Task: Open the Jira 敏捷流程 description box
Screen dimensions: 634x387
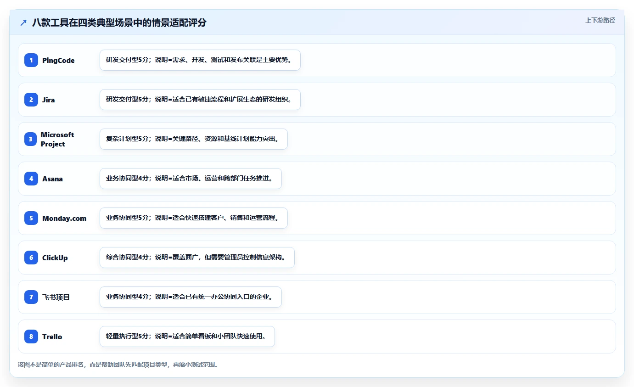Action: [x=200, y=100]
